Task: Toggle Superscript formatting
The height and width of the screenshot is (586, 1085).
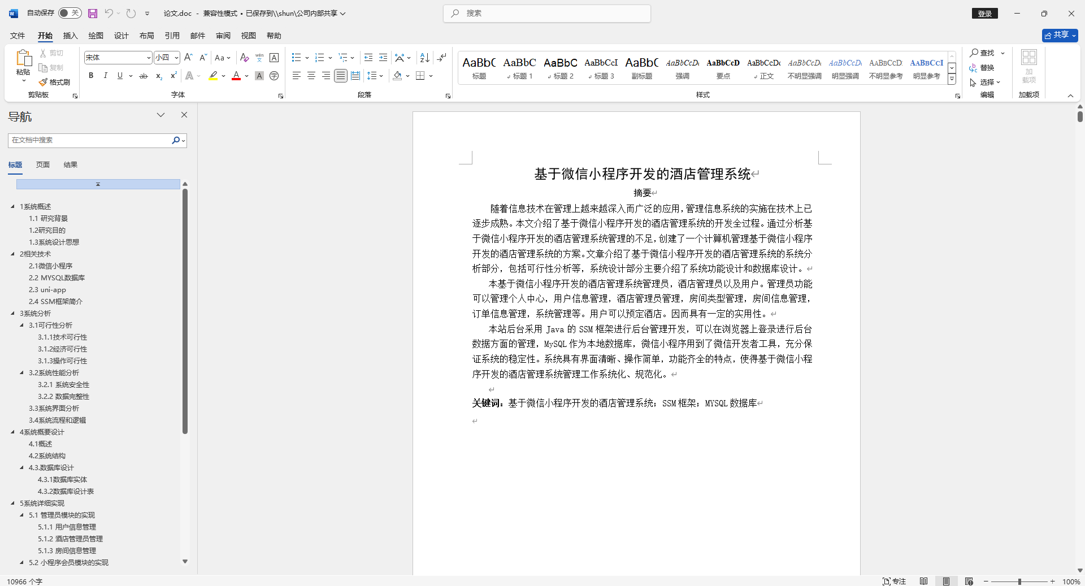Action: tap(173, 75)
